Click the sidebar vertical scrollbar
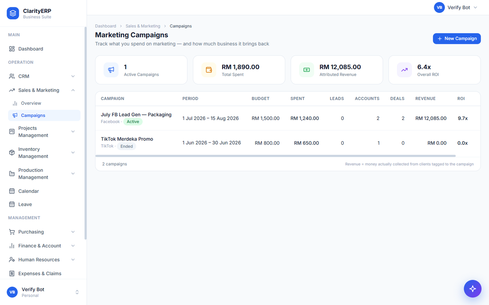Viewport: 489px width, 305px height. pos(85,133)
